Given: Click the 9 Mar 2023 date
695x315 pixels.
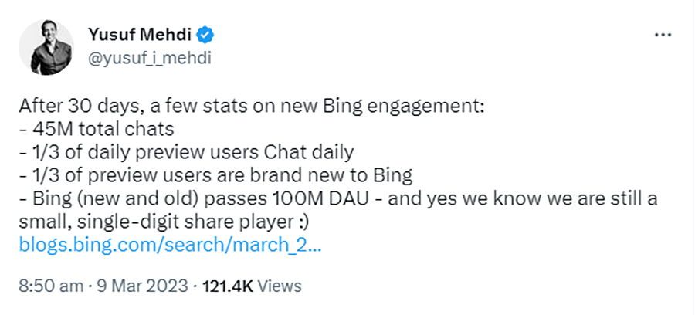Looking at the screenshot, I should (x=142, y=286).
